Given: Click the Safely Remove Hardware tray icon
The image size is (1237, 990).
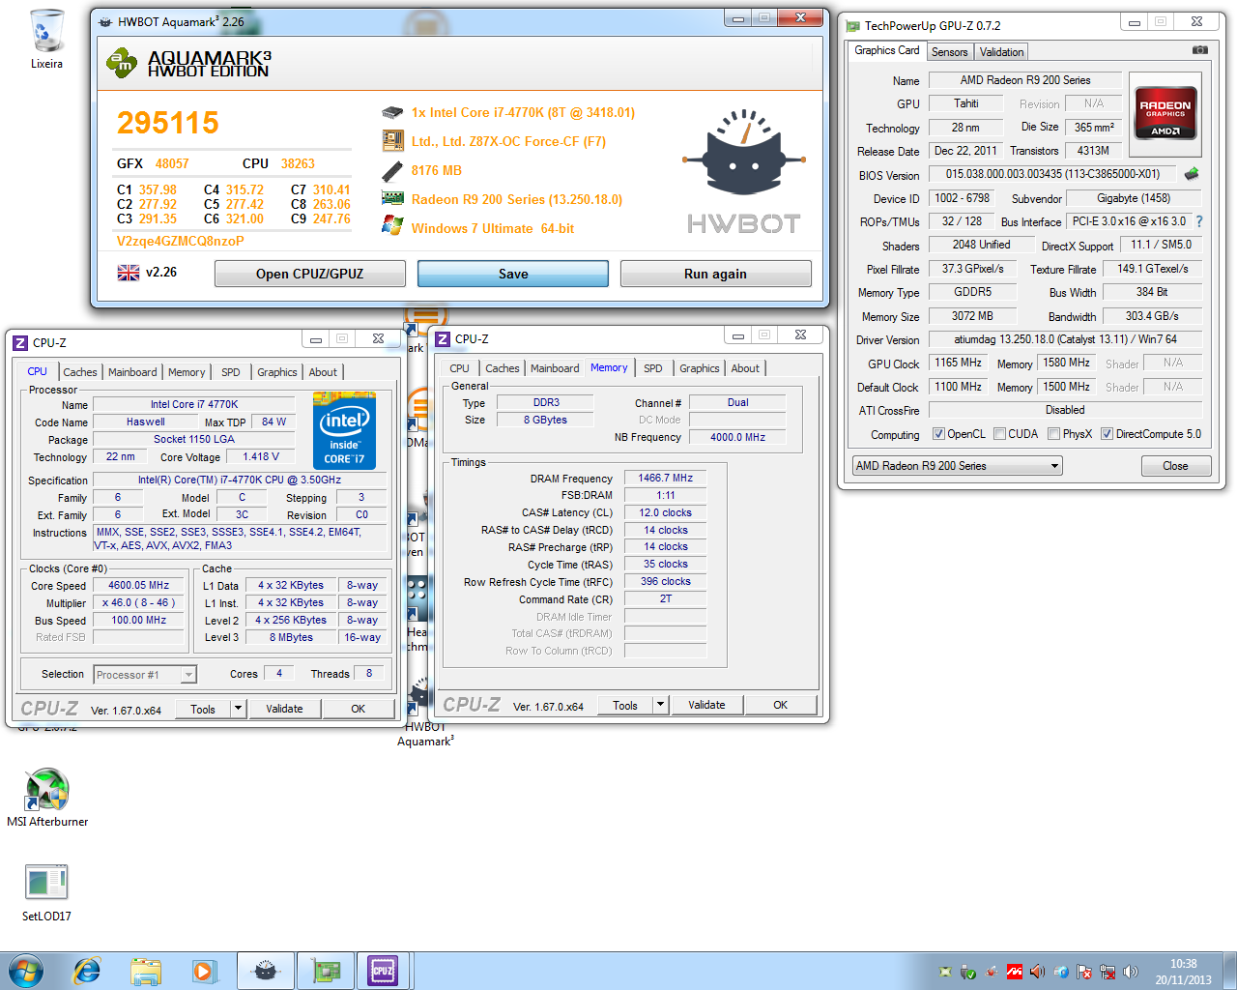Looking at the screenshot, I should tap(968, 972).
